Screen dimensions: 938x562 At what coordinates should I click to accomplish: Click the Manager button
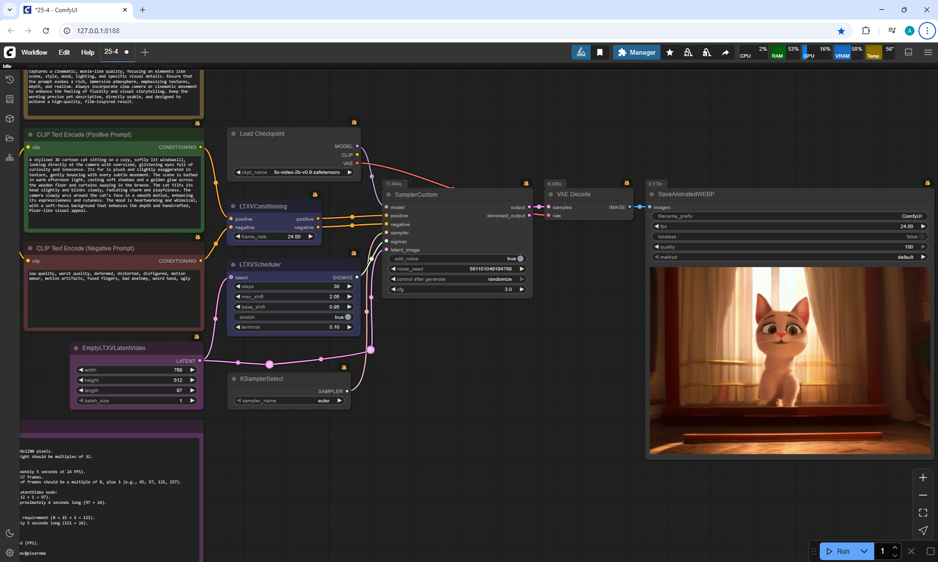[637, 52]
